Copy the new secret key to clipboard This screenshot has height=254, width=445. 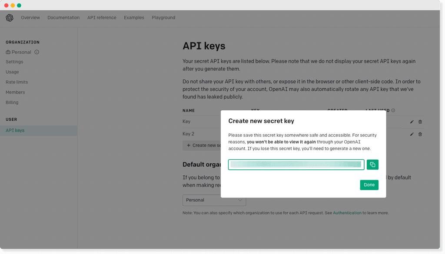point(372,165)
